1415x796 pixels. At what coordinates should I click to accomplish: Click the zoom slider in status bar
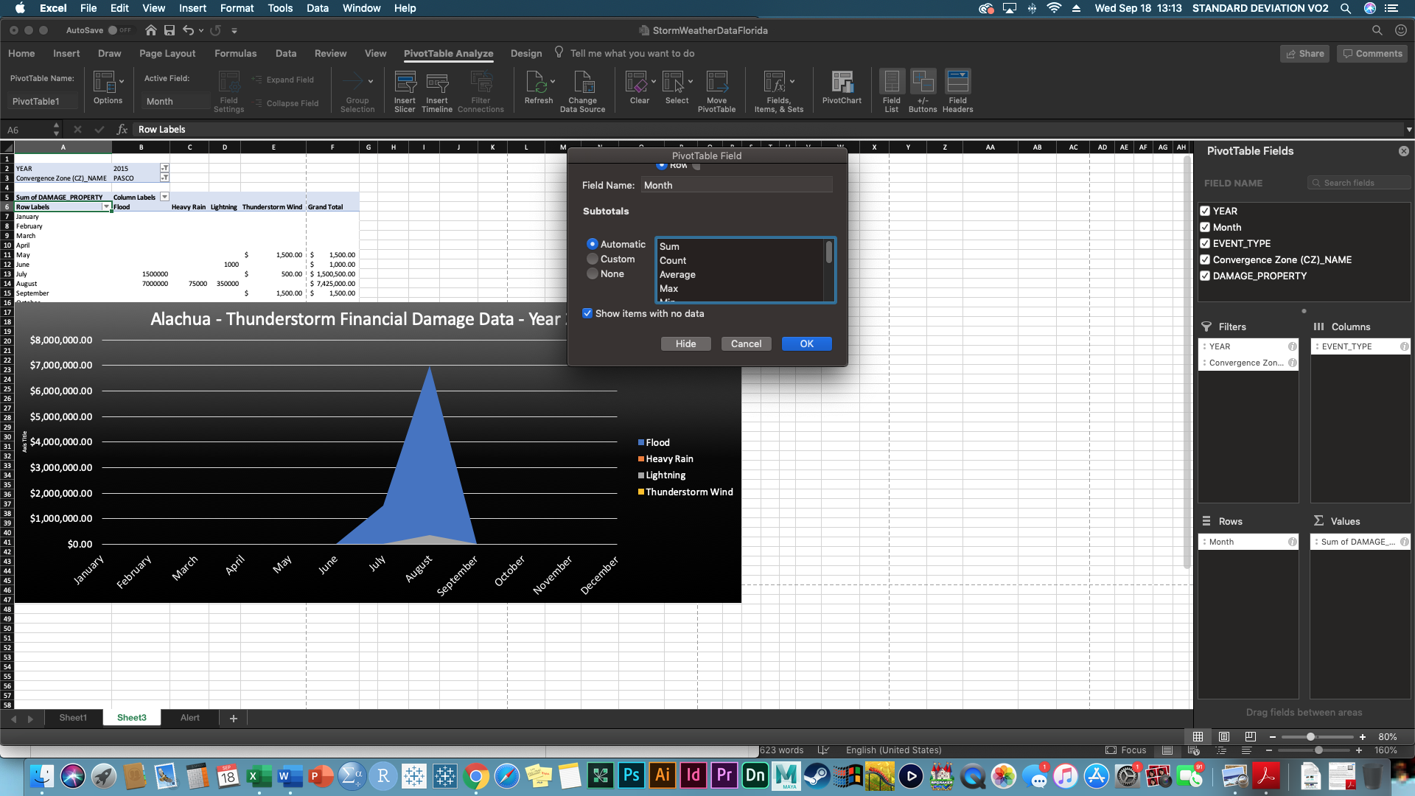[1310, 737]
